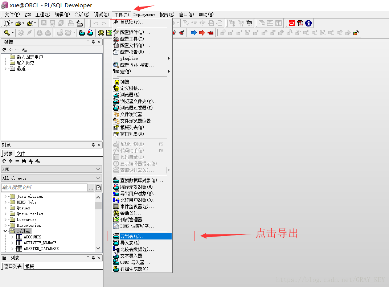
Task: Switch to the 模板 tab
Action: point(29,266)
